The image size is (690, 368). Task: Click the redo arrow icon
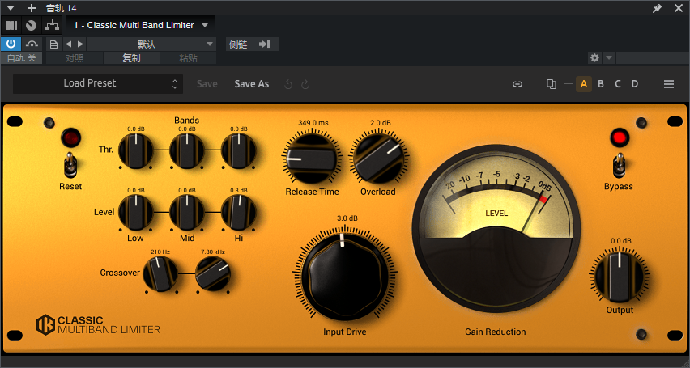pyautogui.click(x=305, y=84)
